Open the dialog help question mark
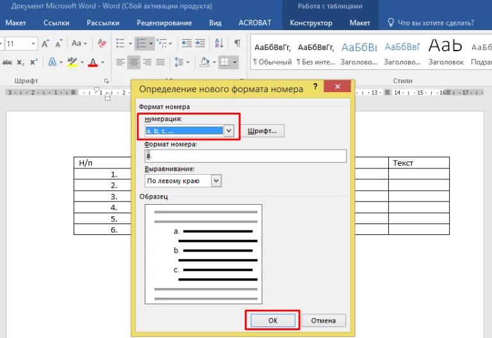The width and height of the screenshot is (492, 338). (x=315, y=86)
